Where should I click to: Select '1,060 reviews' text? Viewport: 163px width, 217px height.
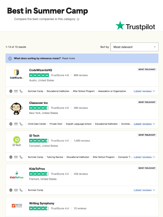pos(82,141)
